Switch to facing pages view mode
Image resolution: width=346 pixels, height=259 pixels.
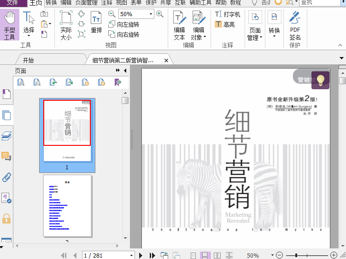(217, 256)
